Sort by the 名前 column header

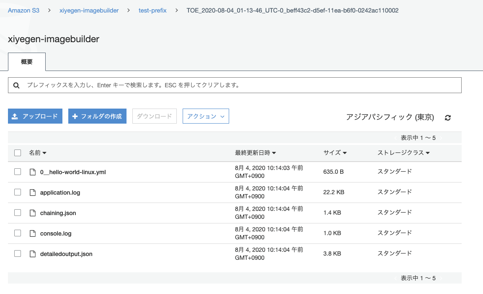pos(38,153)
